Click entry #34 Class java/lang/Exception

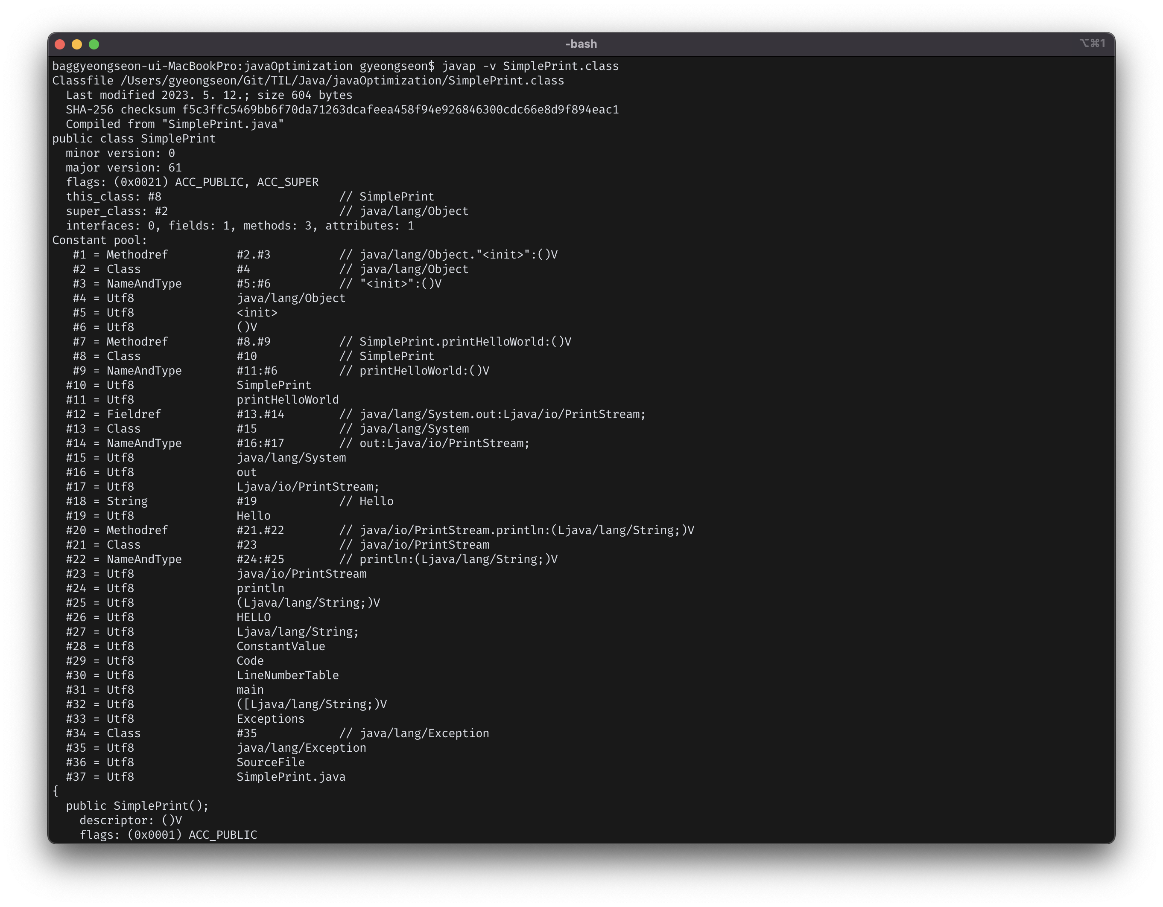[278, 734]
